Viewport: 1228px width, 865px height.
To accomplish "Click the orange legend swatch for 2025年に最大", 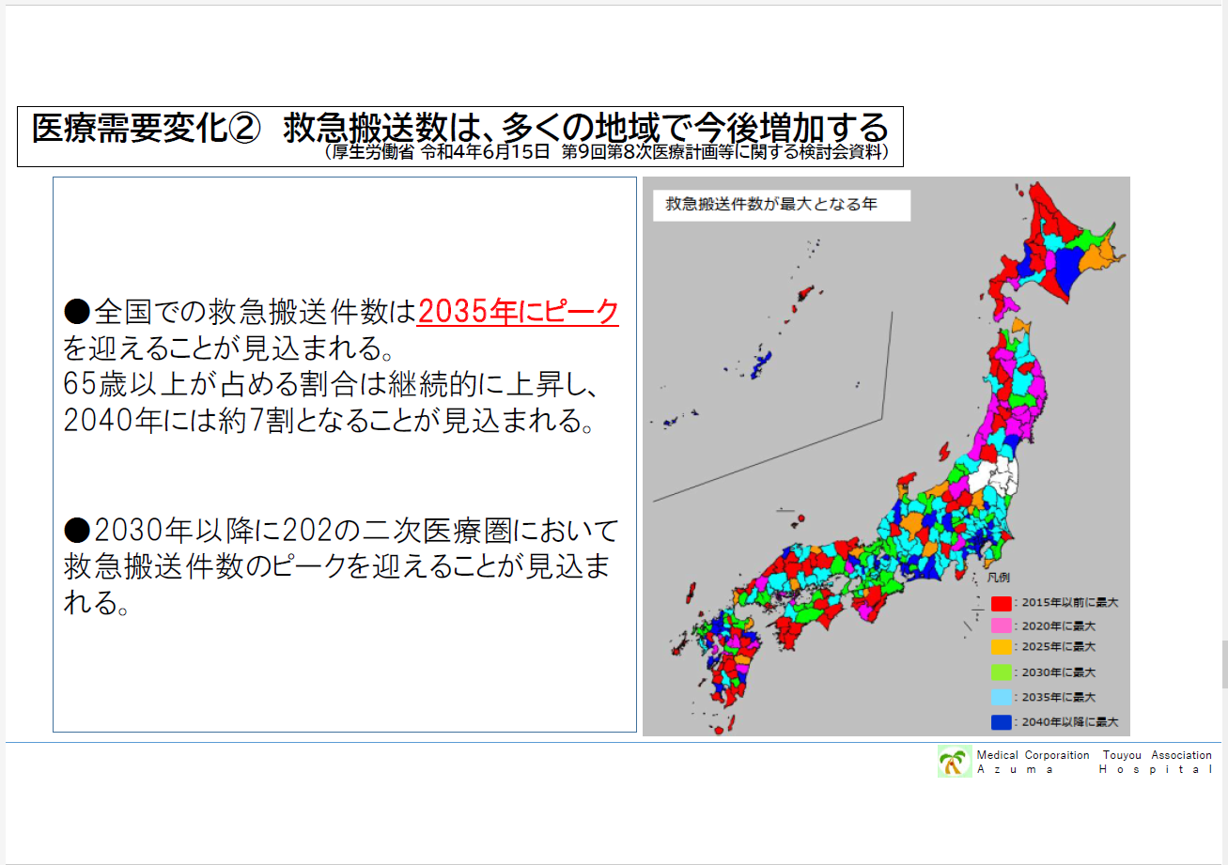I will tap(1001, 646).
